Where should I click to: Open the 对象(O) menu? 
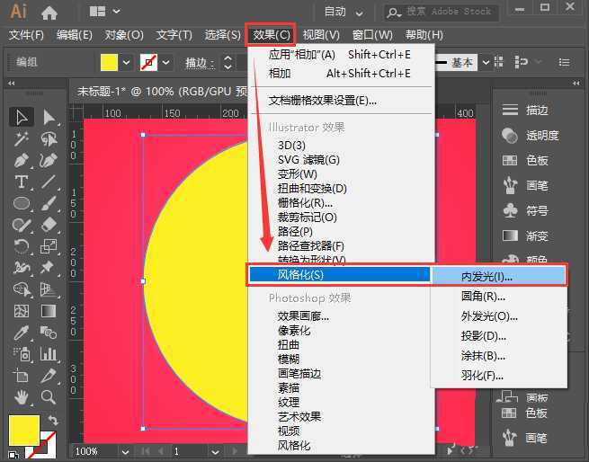coord(124,35)
